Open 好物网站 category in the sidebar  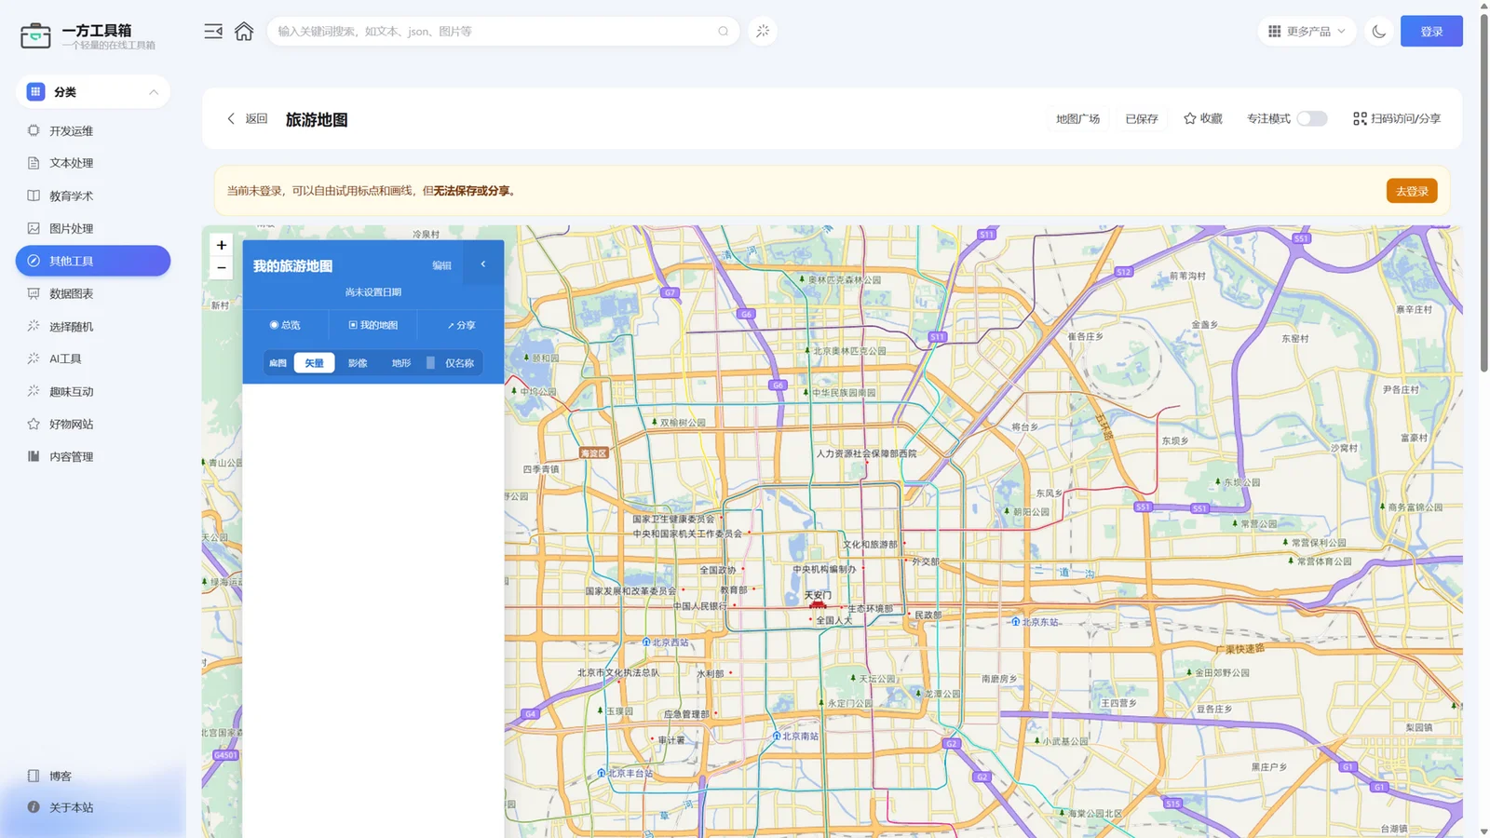pyautogui.click(x=93, y=424)
